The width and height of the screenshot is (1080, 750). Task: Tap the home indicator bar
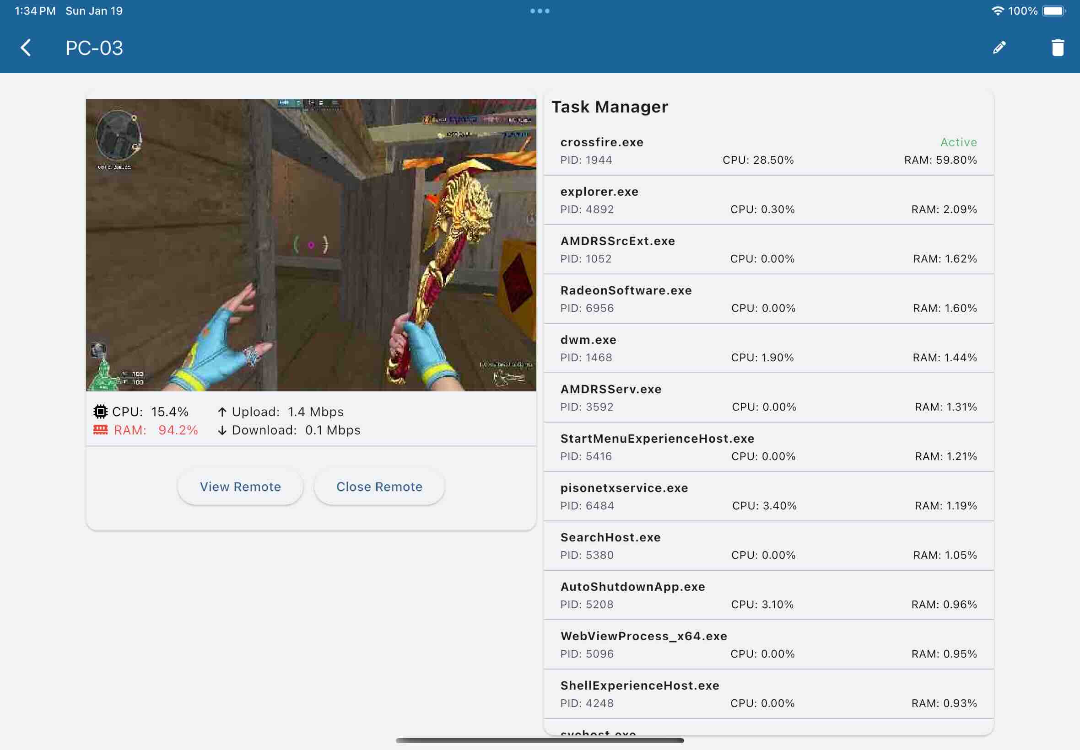pos(540,740)
